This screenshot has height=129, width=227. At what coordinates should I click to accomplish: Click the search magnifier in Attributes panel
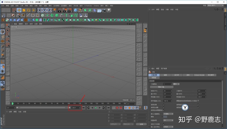pos(215,68)
